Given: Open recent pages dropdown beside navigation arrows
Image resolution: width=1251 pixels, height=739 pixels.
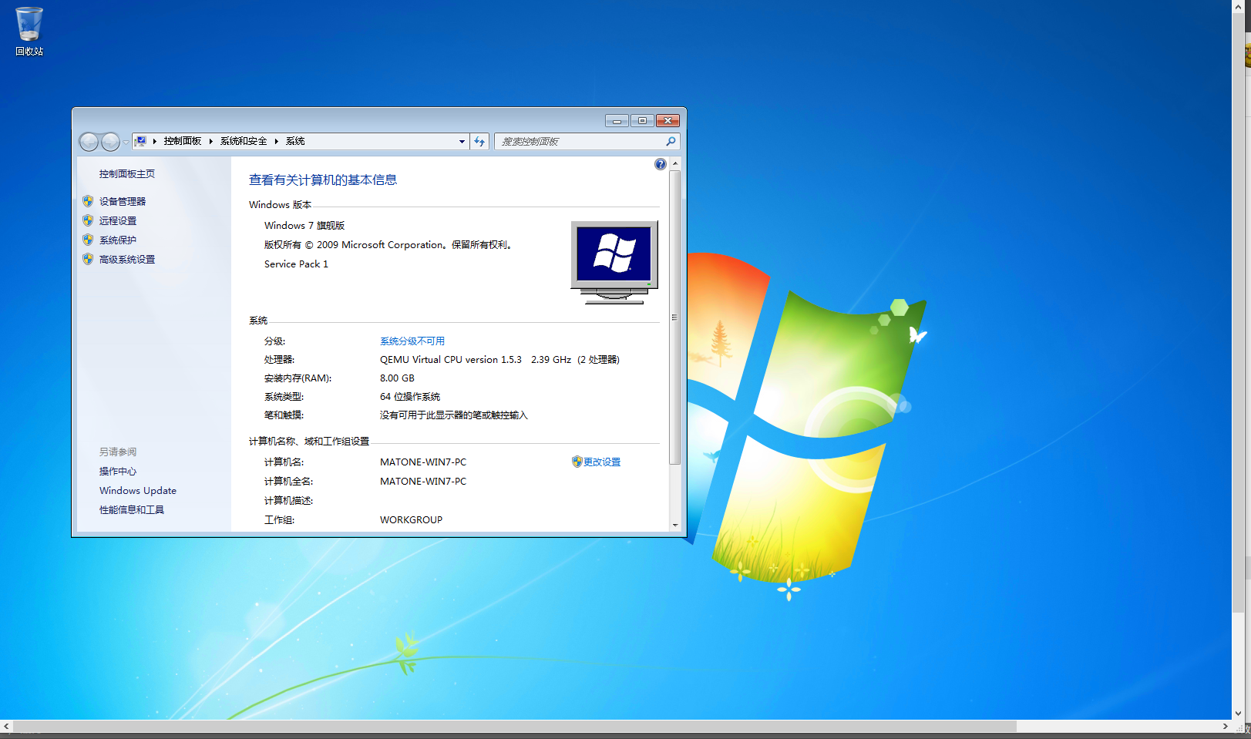Looking at the screenshot, I should click(x=126, y=142).
